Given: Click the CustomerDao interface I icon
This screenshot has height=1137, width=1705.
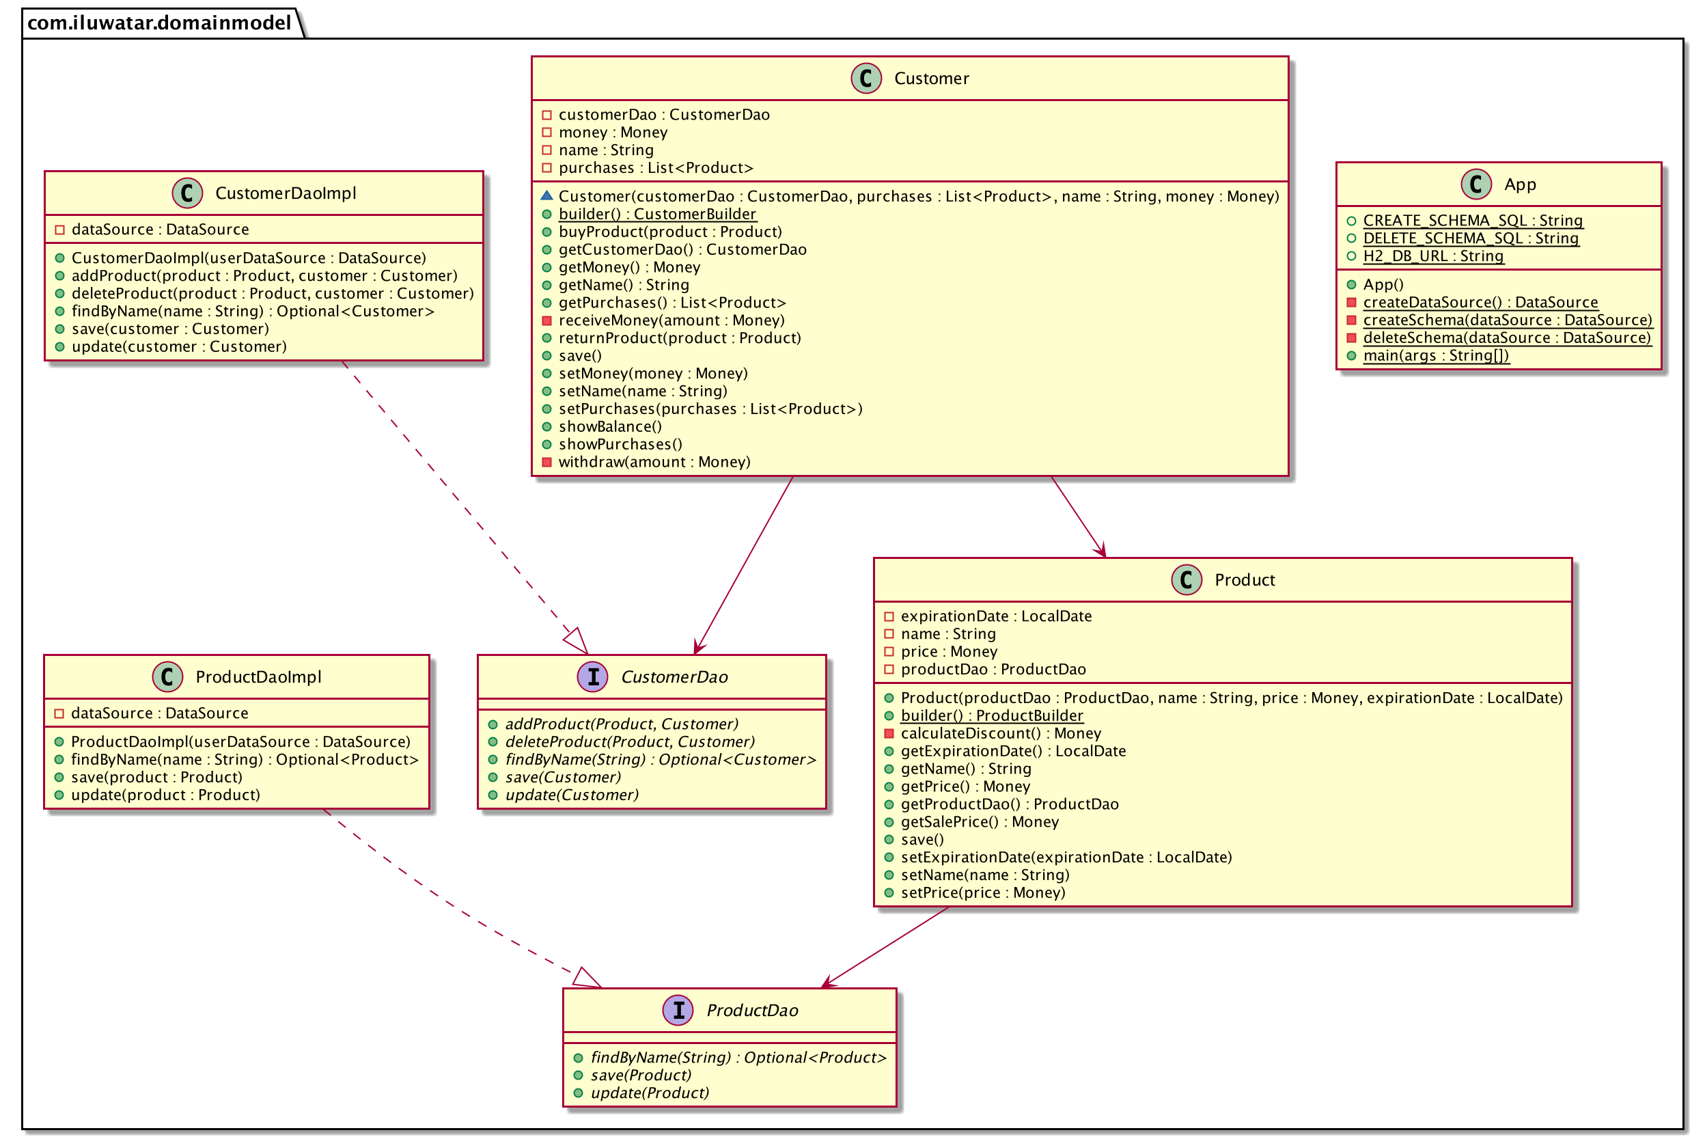Looking at the screenshot, I should click(592, 676).
